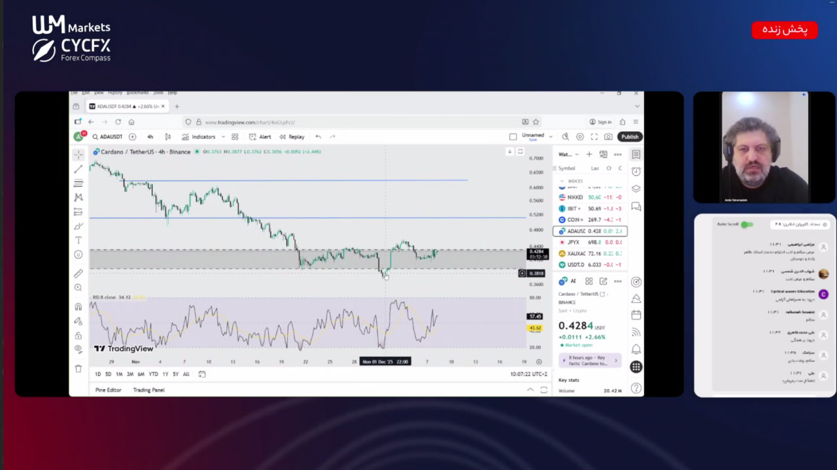Select the Text annotation tool
The width and height of the screenshot is (837, 470).
78,240
